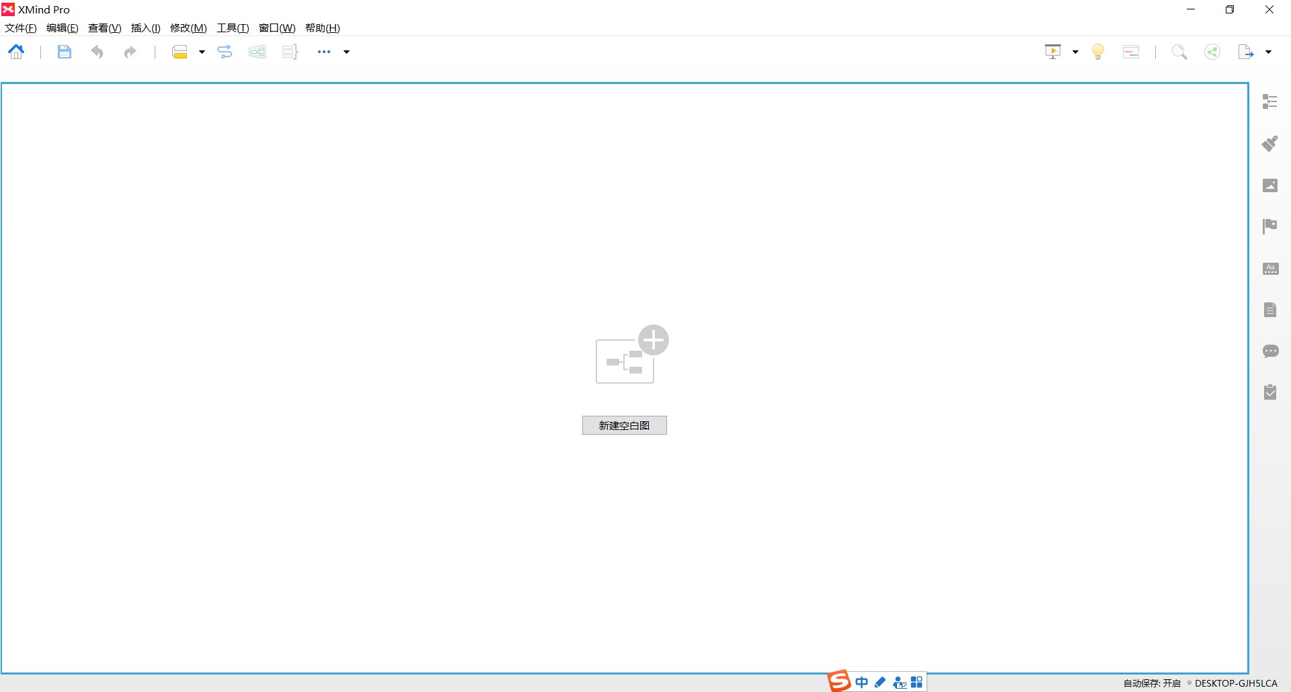Click the 自动保存: 开启 status text
This screenshot has width=1291, height=692.
(1151, 683)
